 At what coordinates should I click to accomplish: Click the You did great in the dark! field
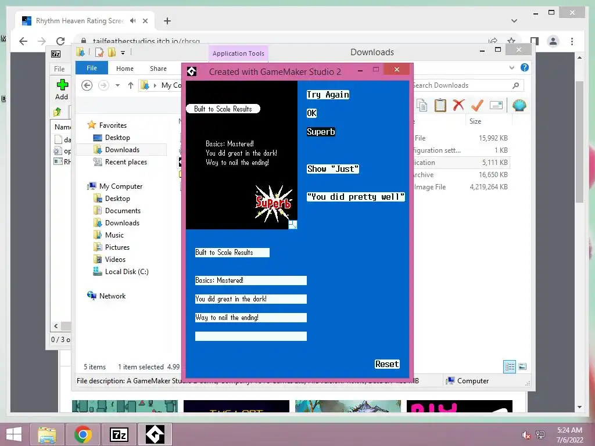pos(251,299)
